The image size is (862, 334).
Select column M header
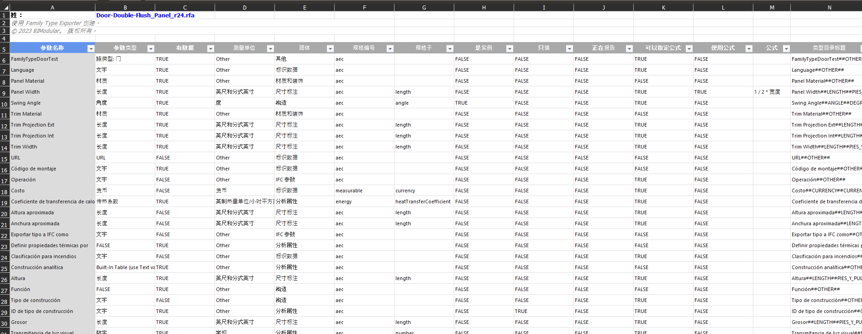[x=772, y=7]
